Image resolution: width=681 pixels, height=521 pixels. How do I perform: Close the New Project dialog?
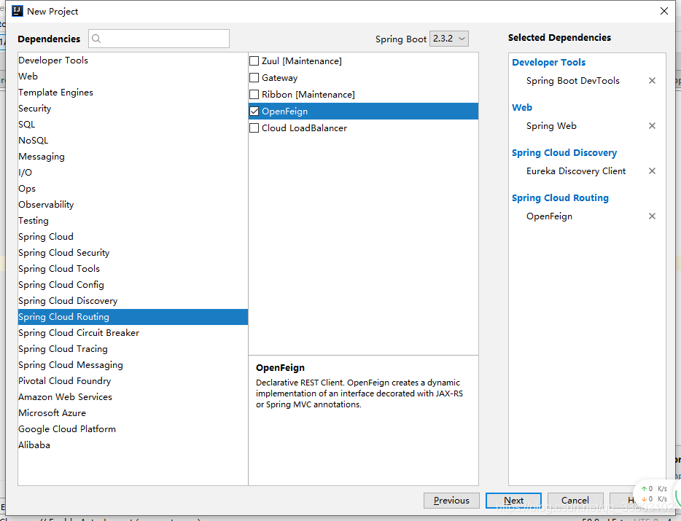tap(664, 11)
